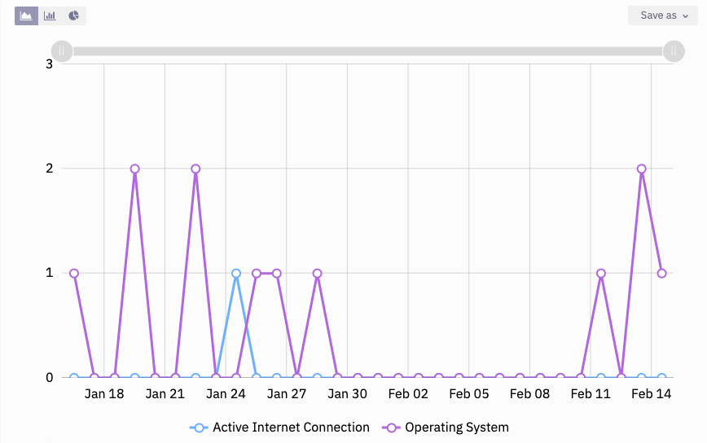Click the blue Active Internet Connection legend marker
This screenshot has width=707, height=443.
[x=198, y=428]
